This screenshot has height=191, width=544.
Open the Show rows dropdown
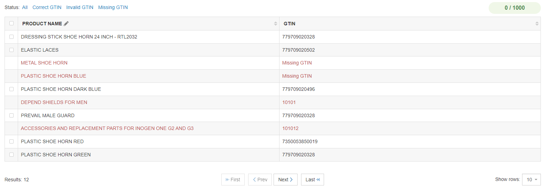pos(531,180)
